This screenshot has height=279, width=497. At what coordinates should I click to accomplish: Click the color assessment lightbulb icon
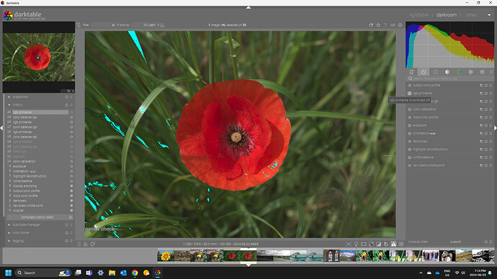point(356,244)
